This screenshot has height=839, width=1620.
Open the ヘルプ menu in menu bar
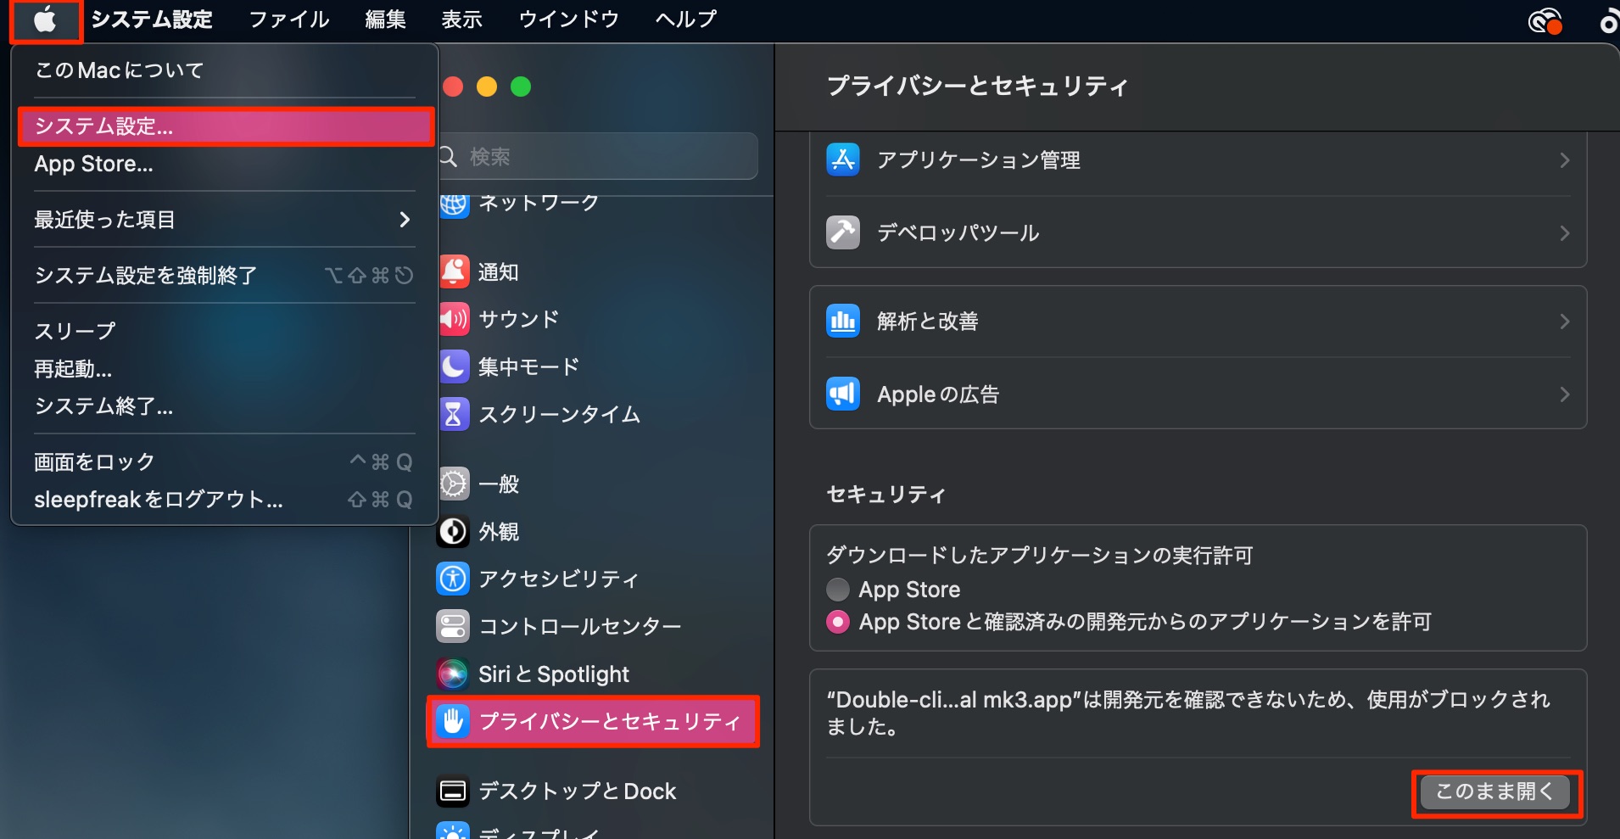click(686, 20)
